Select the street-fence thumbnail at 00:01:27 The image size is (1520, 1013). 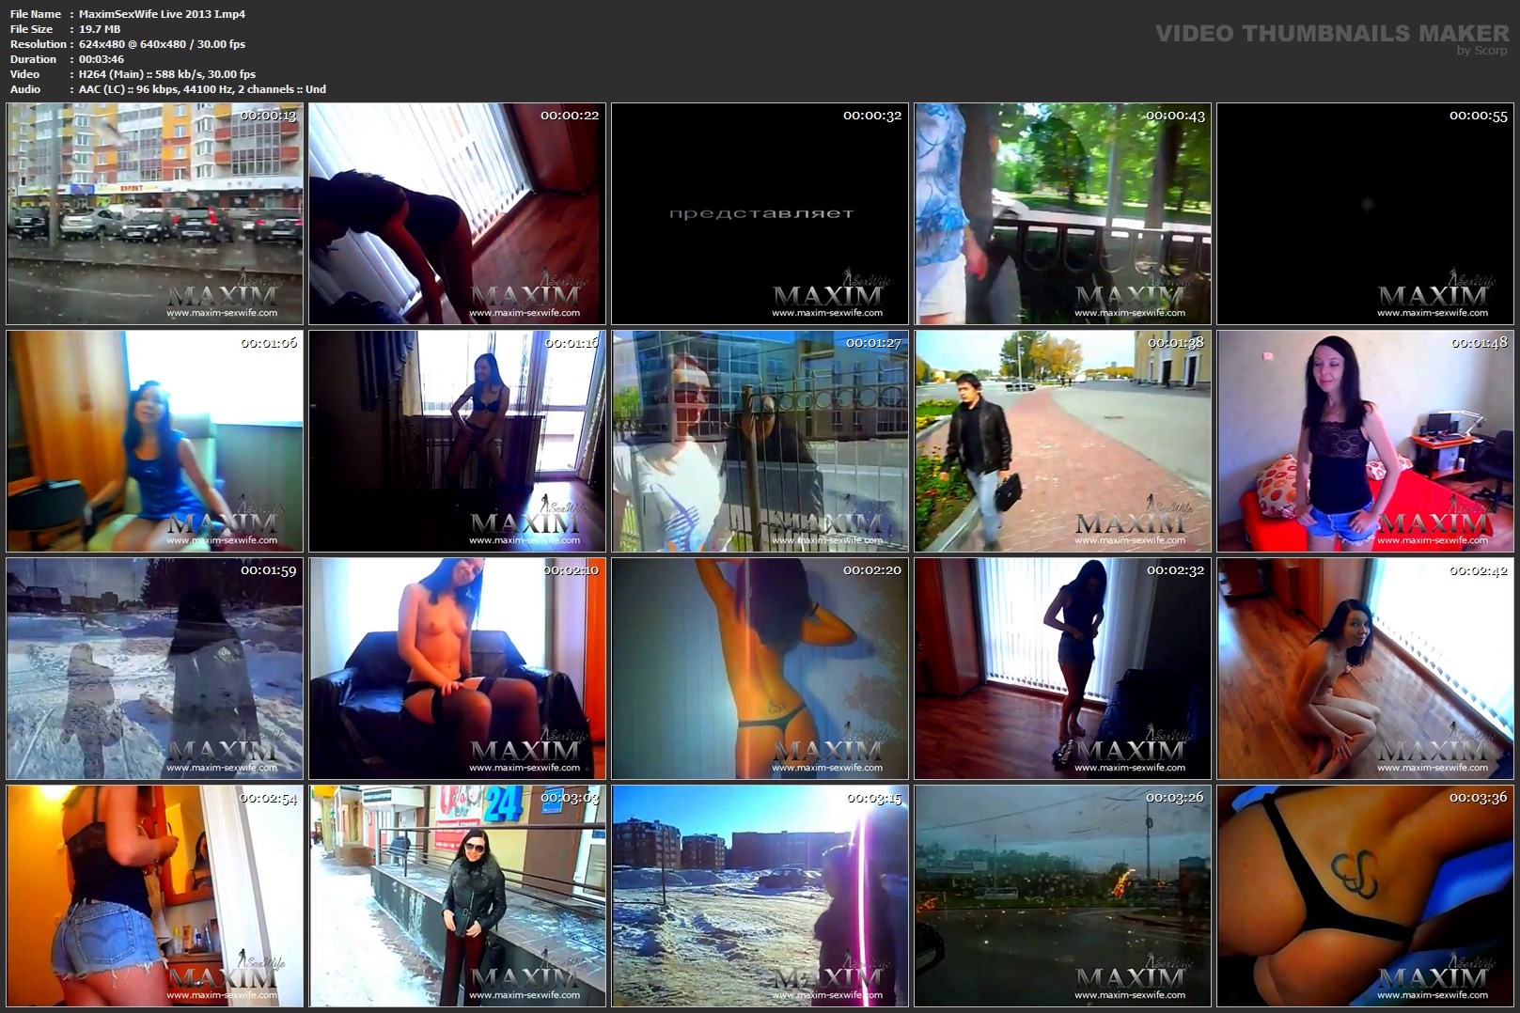click(760, 441)
